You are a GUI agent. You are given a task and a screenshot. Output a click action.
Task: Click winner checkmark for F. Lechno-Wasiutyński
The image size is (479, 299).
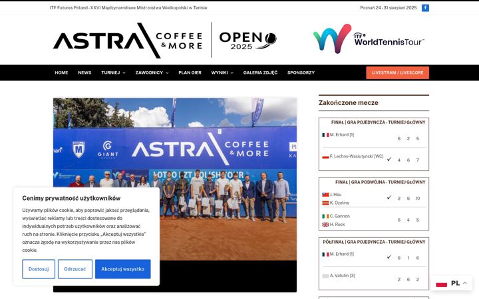pyautogui.click(x=389, y=159)
